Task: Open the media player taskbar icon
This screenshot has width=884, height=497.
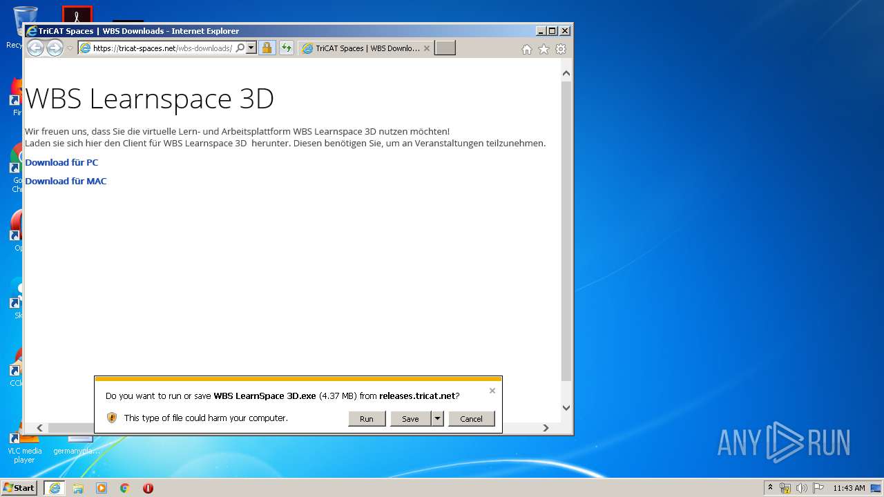Action: 102,488
